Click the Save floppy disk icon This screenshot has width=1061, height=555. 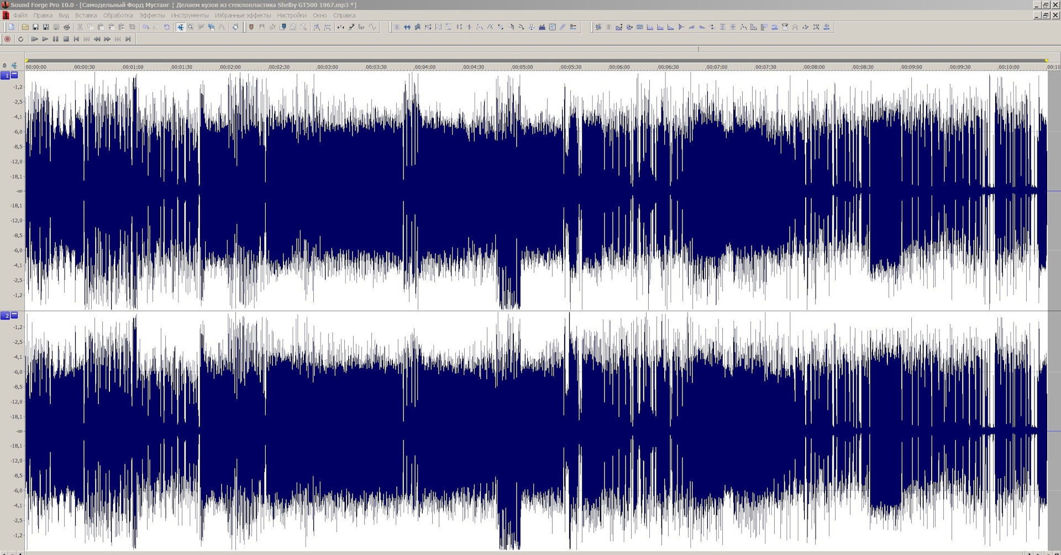click(x=35, y=27)
